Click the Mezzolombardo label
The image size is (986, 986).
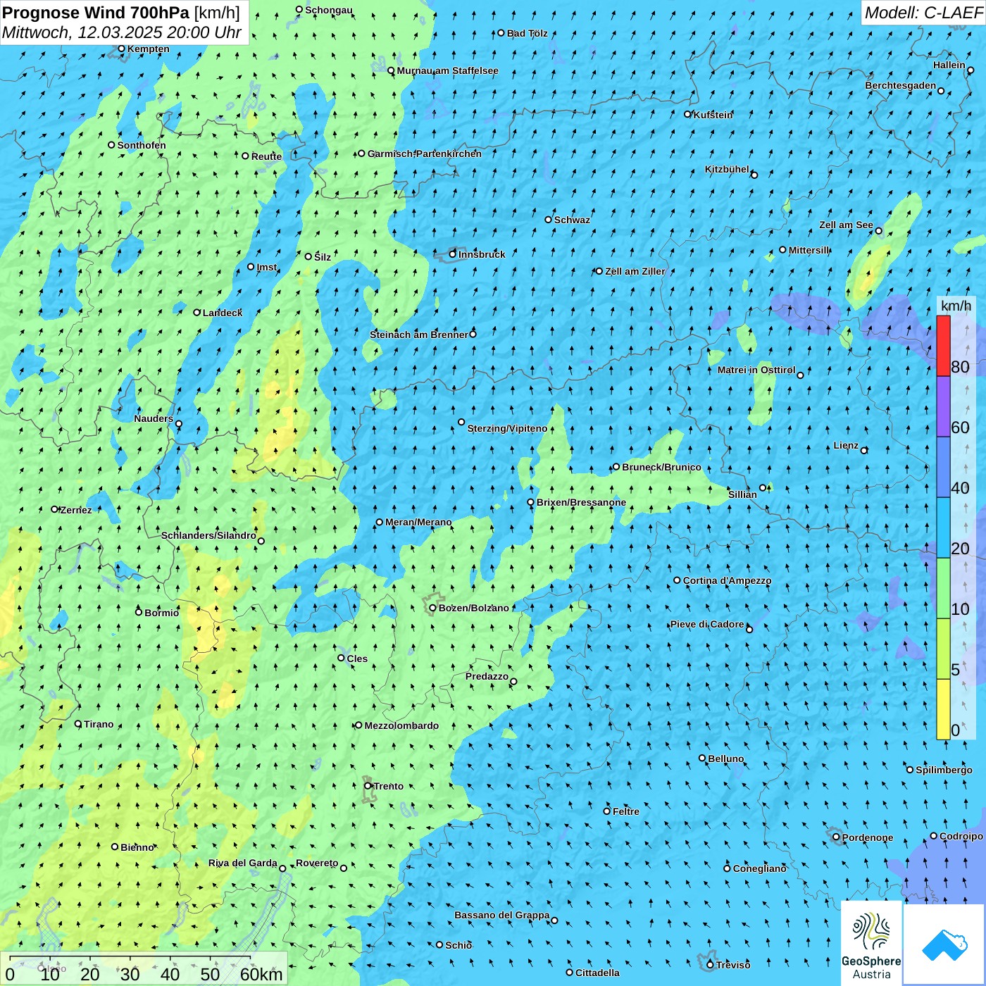(401, 725)
